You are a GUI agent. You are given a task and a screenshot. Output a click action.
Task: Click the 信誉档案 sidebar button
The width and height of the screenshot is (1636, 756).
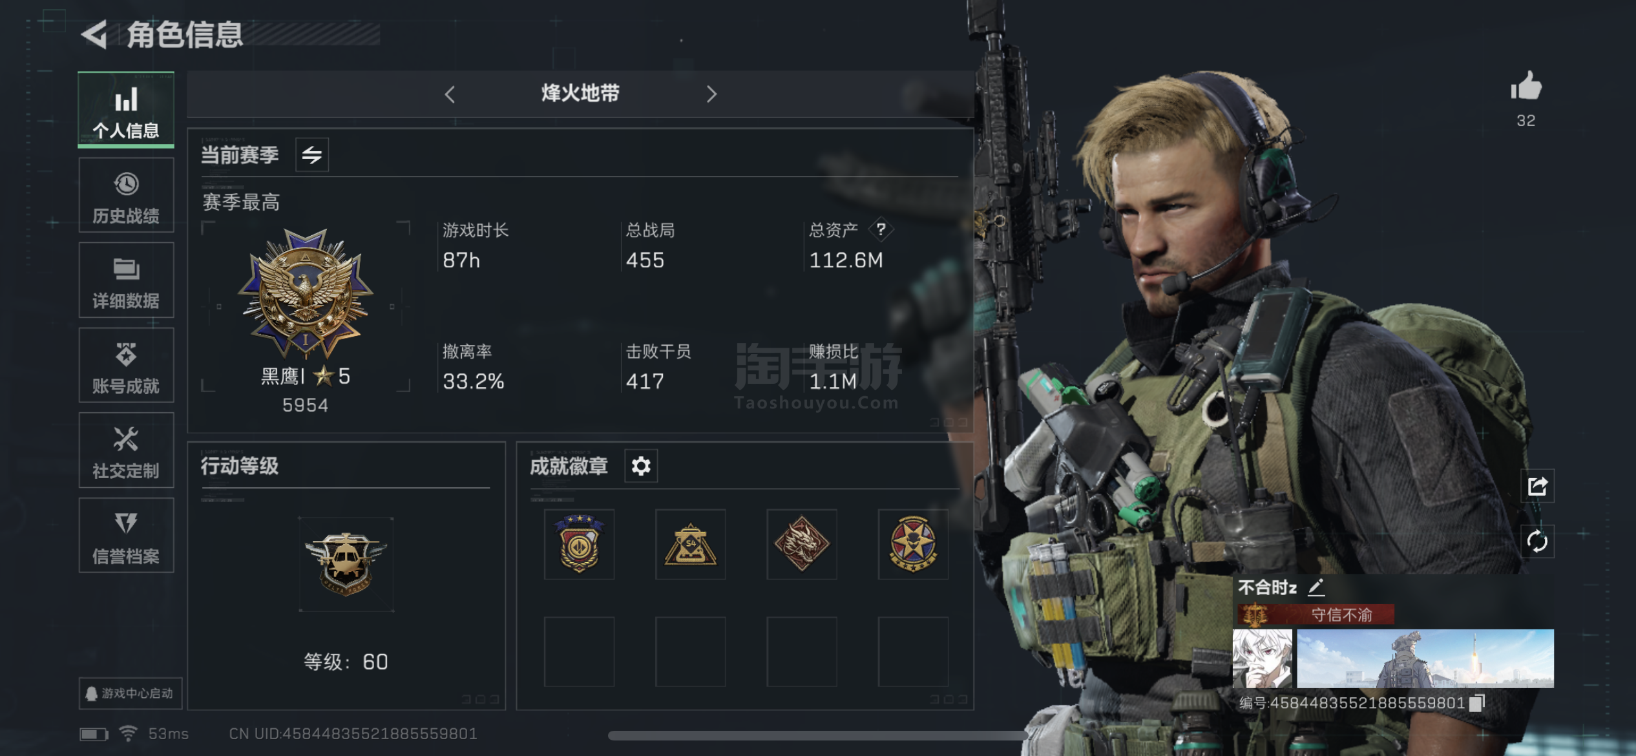[126, 536]
